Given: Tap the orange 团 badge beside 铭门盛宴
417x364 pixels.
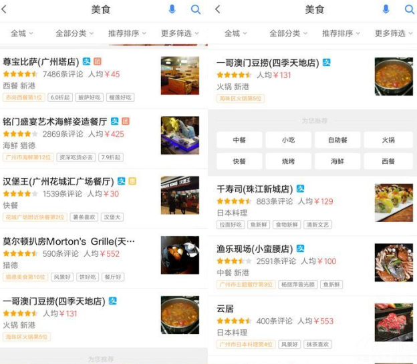Looking at the screenshot, I should click(126, 121).
